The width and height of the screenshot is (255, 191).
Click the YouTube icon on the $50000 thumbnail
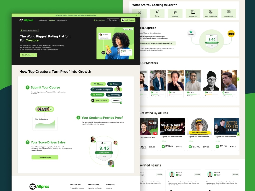click(x=155, y=133)
